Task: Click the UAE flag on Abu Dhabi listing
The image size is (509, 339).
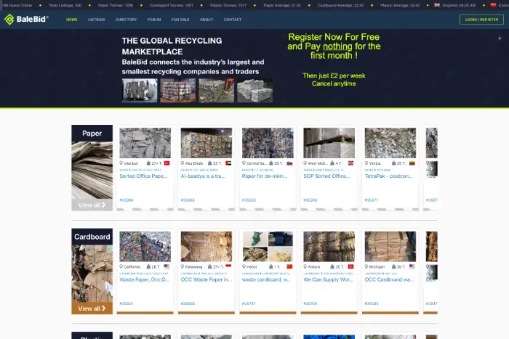Action: pos(228,163)
